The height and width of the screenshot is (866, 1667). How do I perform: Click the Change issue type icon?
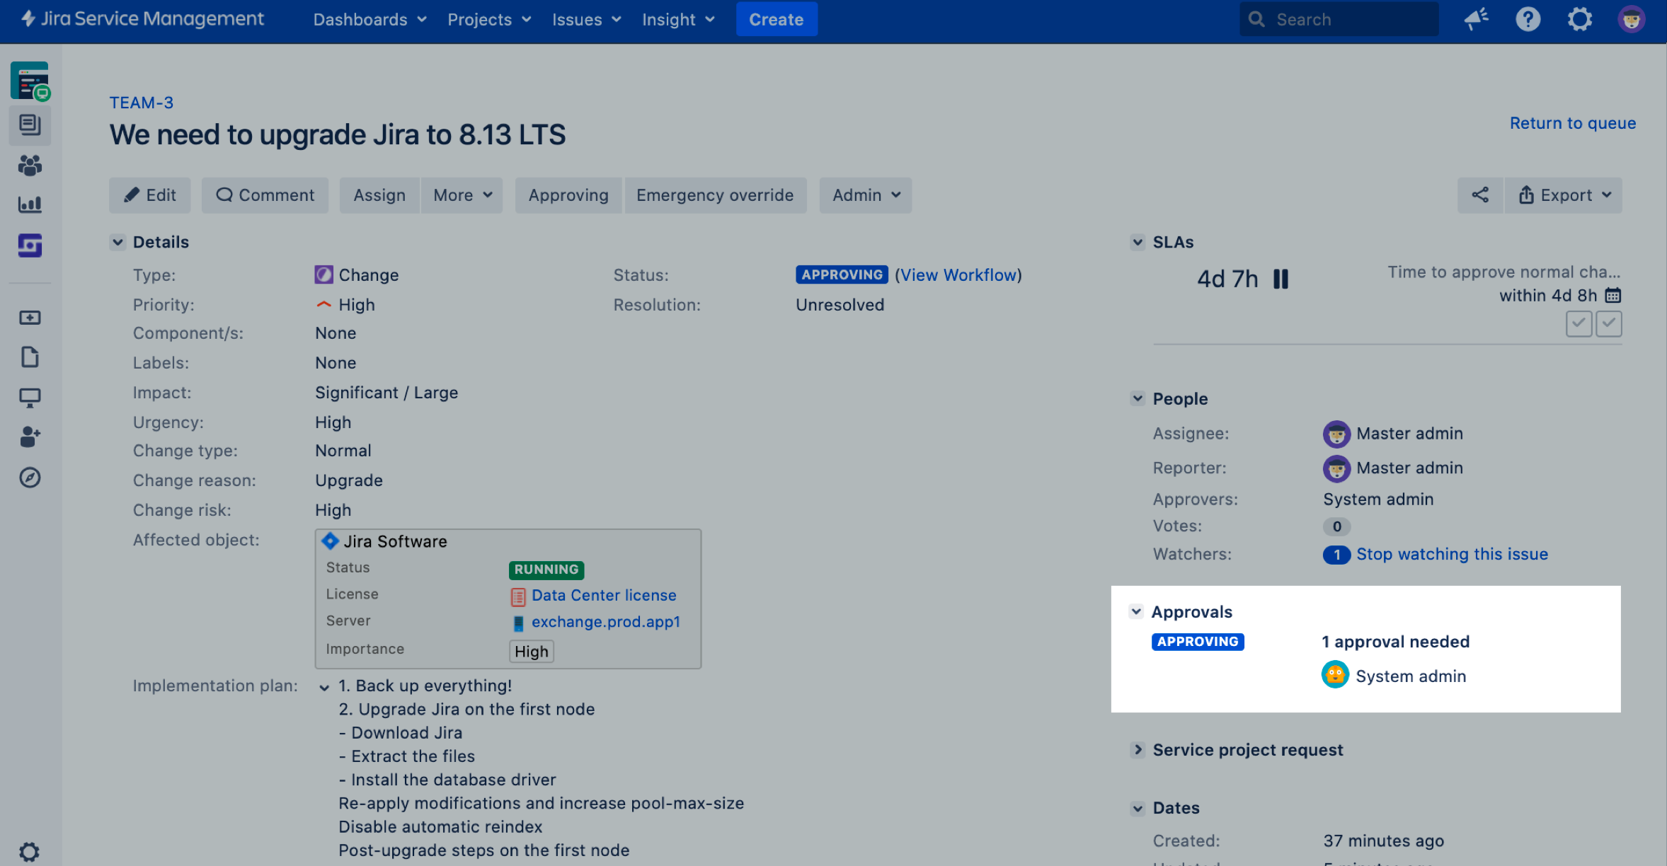323,275
